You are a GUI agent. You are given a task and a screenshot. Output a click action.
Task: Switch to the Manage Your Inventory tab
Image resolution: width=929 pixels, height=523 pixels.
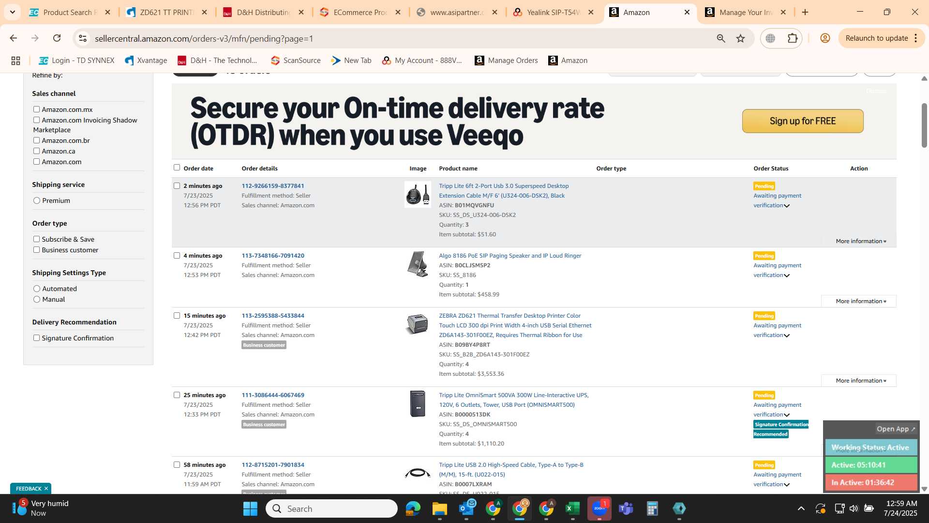click(x=747, y=12)
